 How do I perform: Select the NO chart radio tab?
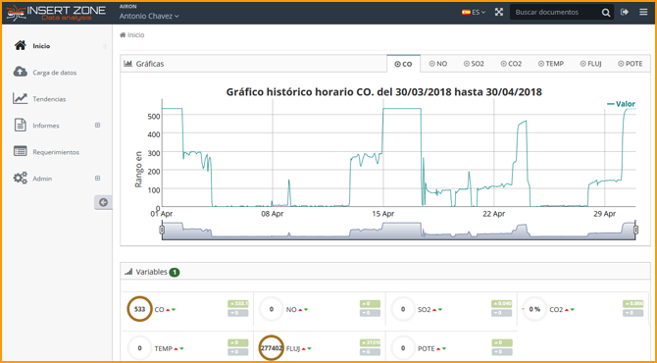[438, 64]
